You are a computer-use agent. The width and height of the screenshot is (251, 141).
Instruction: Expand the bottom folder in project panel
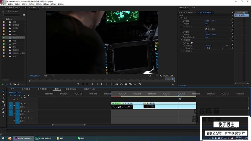click(7, 56)
